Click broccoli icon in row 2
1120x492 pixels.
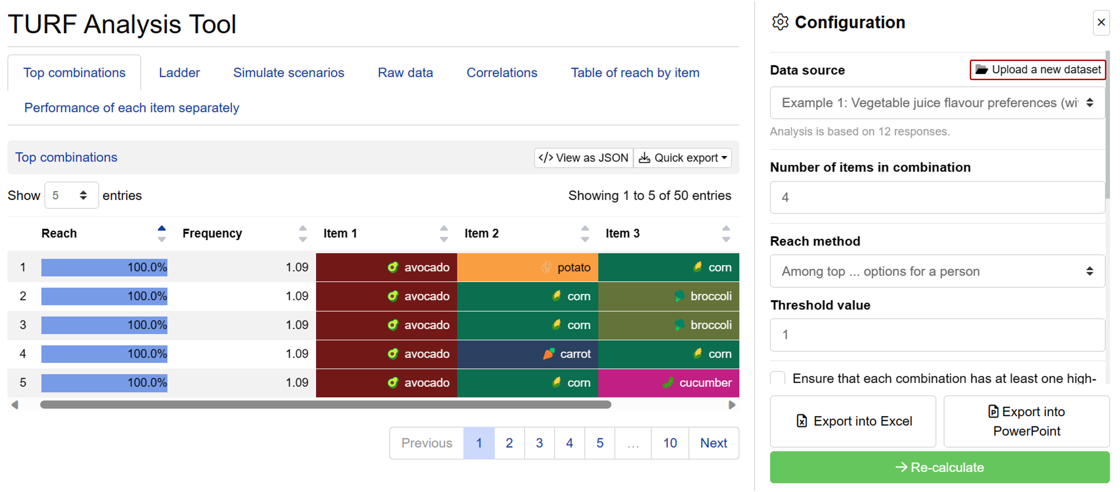(x=679, y=296)
